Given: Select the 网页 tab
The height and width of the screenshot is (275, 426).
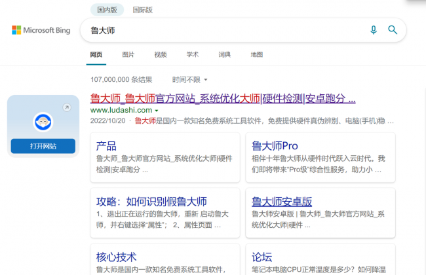Looking at the screenshot, I should pos(96,54).
